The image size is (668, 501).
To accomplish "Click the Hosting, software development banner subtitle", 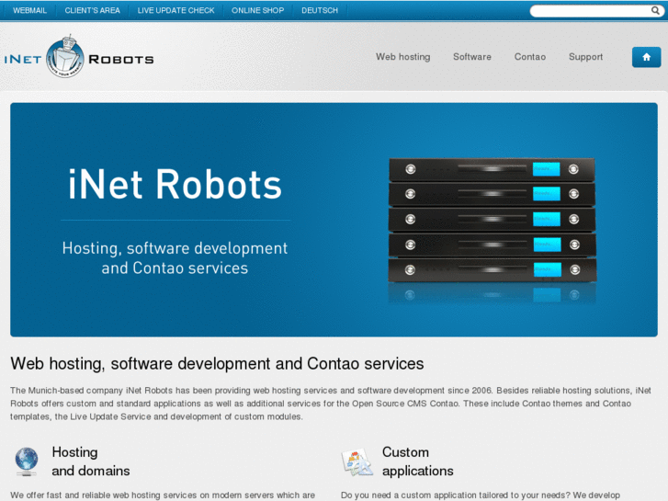I will pos(175,258).
